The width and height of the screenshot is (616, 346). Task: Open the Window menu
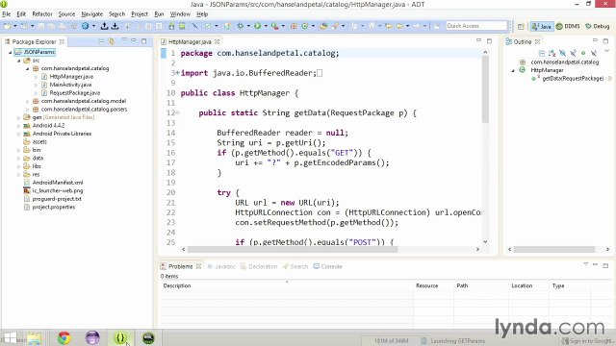click(x=180, y=13)
